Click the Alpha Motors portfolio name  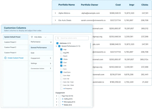point(64,13)
